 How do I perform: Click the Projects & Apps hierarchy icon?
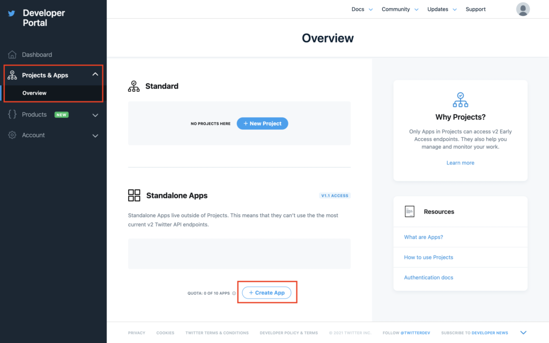point(12,75)
